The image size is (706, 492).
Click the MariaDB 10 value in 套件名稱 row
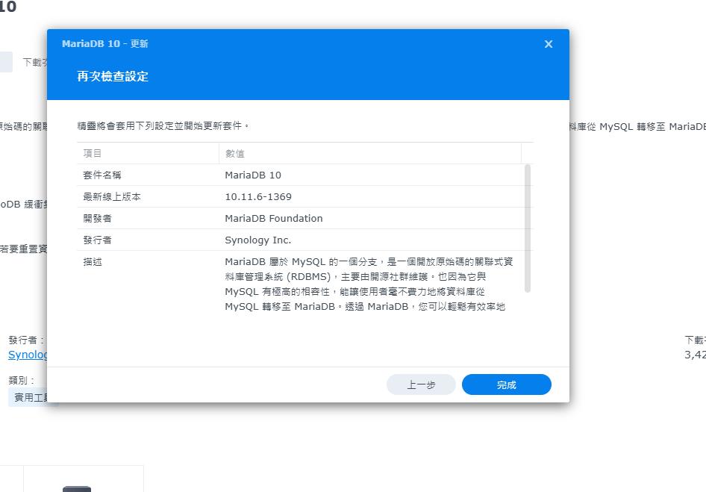253,175
